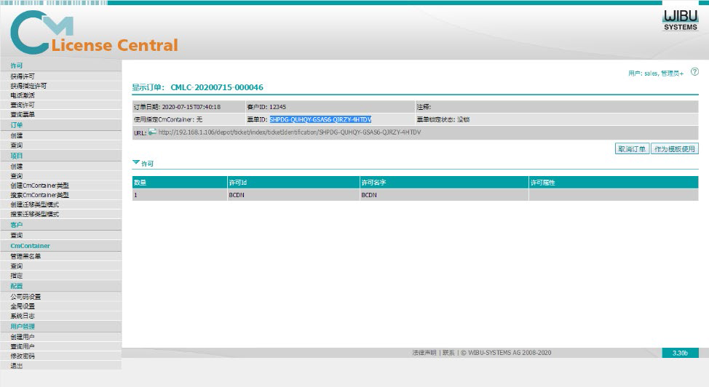This screenshot has height=387, width=709.
Task: Click the 配置 sidebar section header
Action: click(17, 286)
